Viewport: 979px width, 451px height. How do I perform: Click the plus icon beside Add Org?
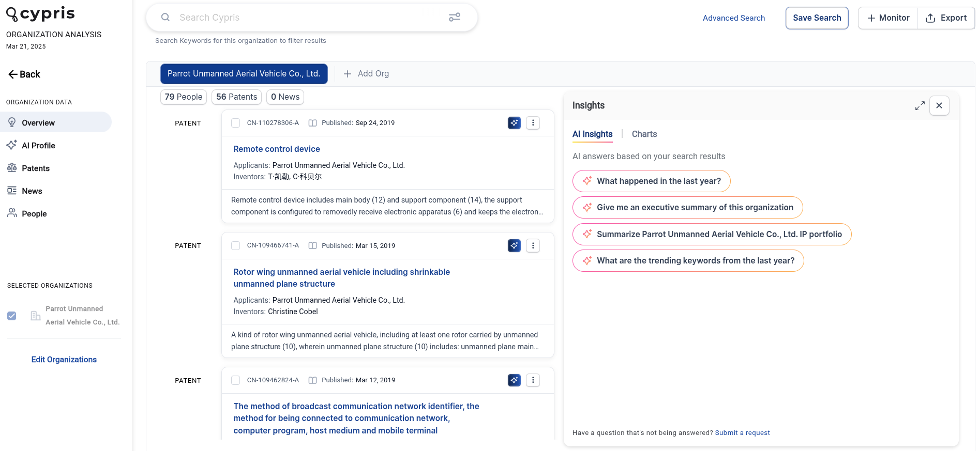click(348, 74)
